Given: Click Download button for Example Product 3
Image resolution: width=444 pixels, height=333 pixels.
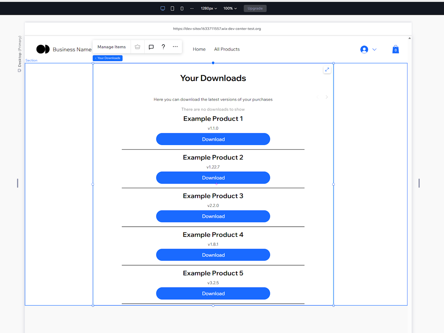Looking at the screenshot, I should click(213, 216).
